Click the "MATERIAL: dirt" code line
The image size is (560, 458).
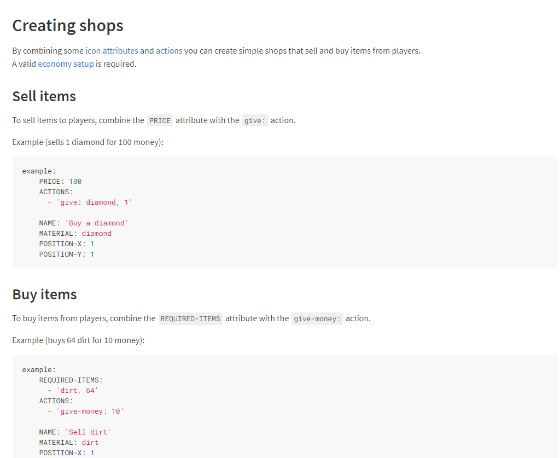coord(68,442)
